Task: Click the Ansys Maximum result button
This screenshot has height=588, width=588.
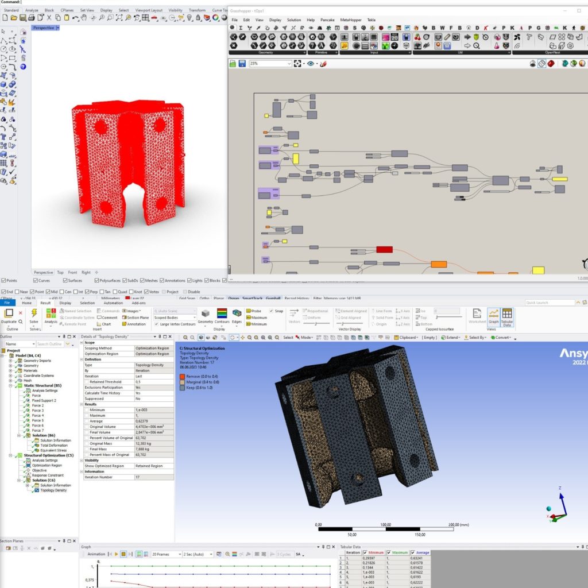Action: [x=257, y=318]
